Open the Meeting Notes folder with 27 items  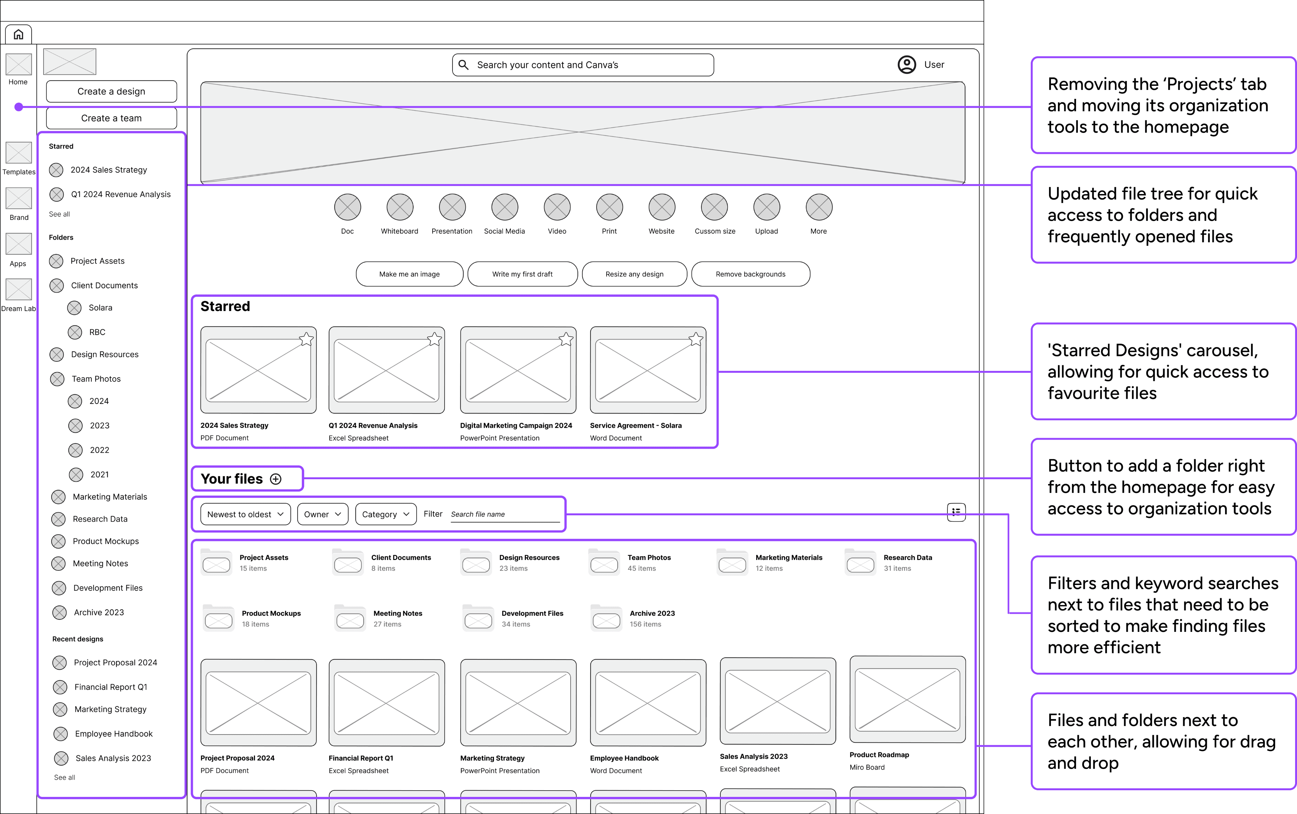pyautogui.click(x=379, y=619)
